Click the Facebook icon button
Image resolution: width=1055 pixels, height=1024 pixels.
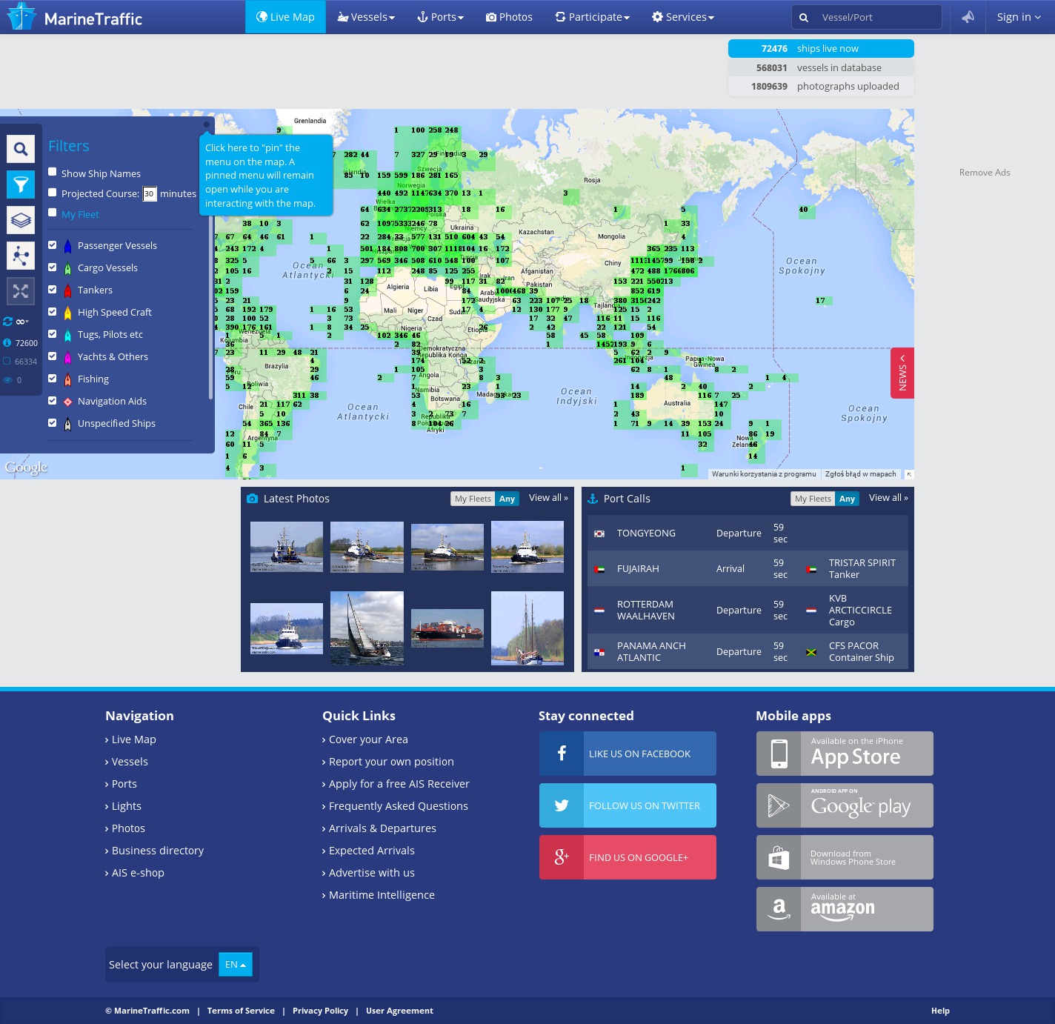tap(562, 754)
